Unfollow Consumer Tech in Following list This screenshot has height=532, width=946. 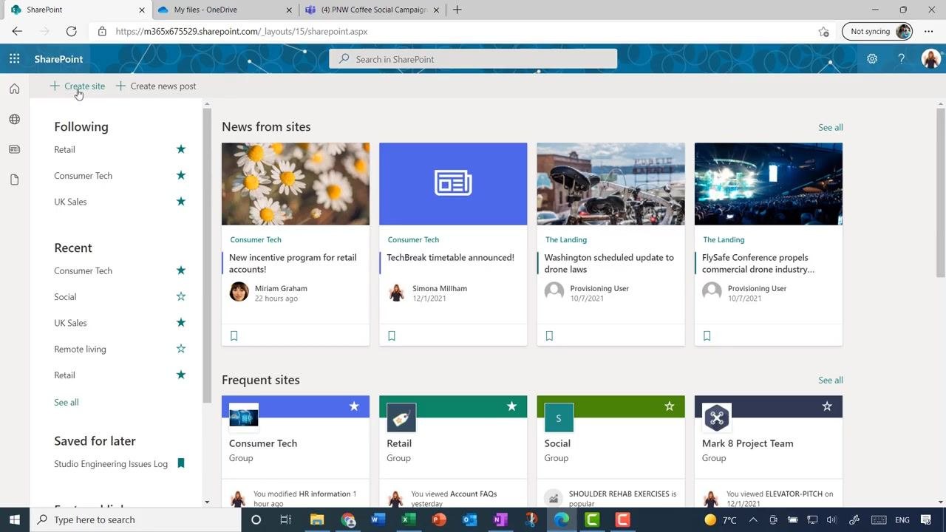(x=181, y=175)
